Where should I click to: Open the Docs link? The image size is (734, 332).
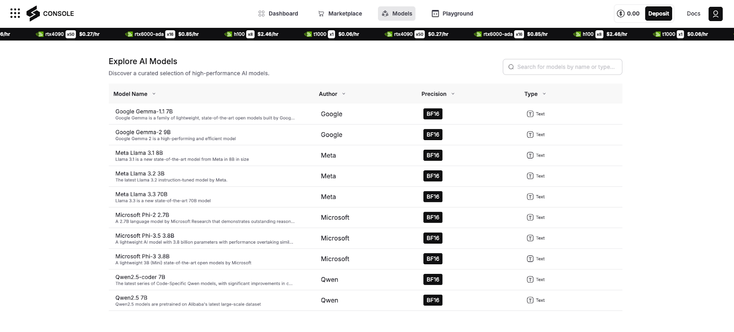coord(693,14)
